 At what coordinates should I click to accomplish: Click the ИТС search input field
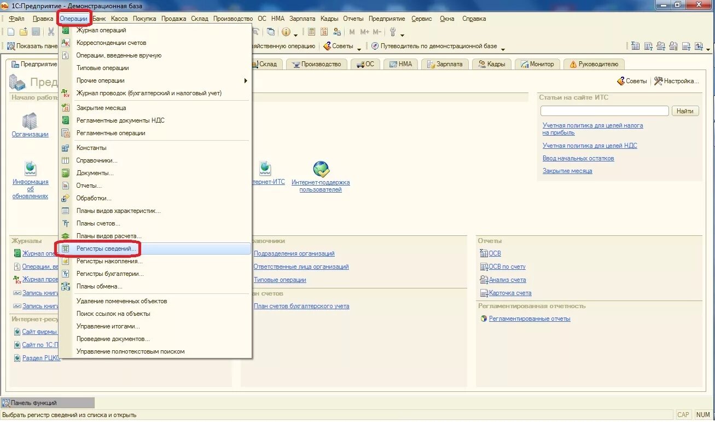604,111
